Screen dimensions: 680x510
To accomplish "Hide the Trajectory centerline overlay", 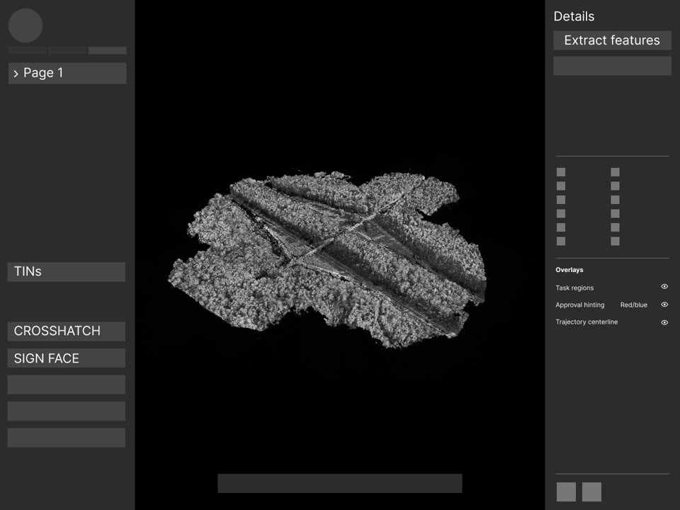I will coord(664,322).
